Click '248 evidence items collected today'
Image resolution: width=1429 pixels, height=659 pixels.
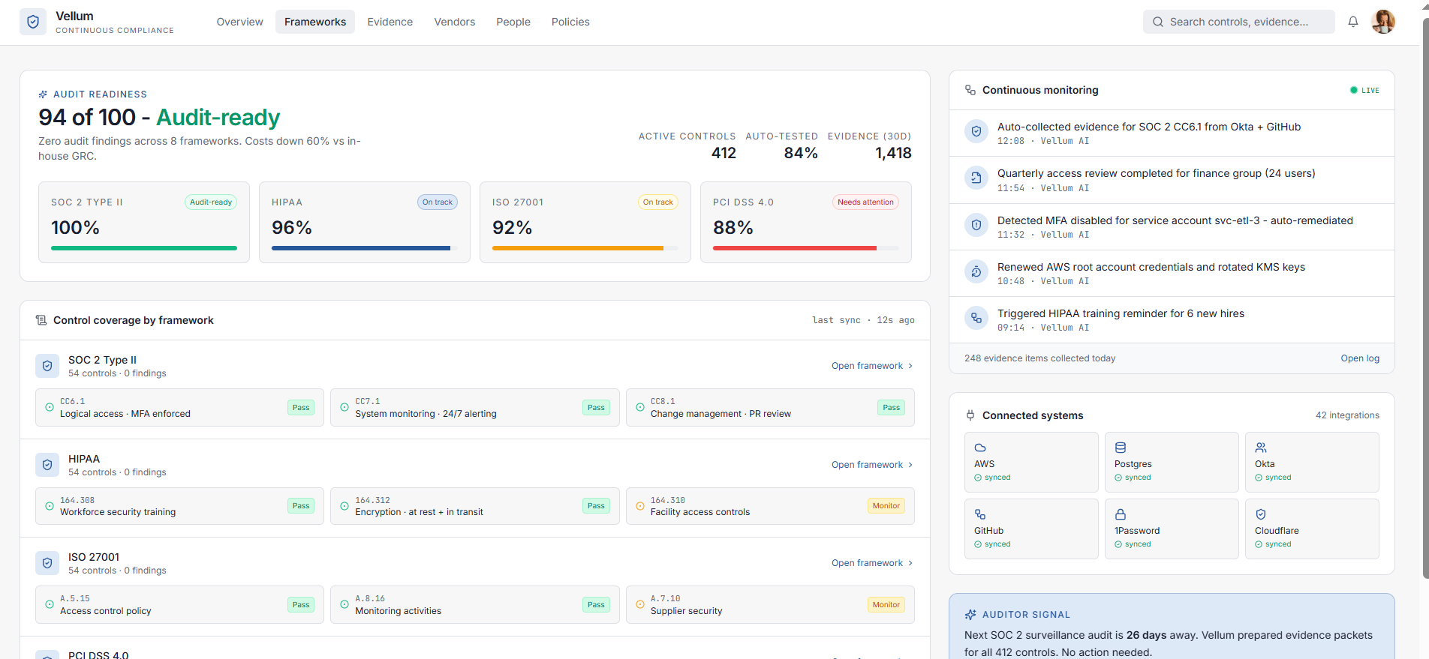click(1039, 358)
